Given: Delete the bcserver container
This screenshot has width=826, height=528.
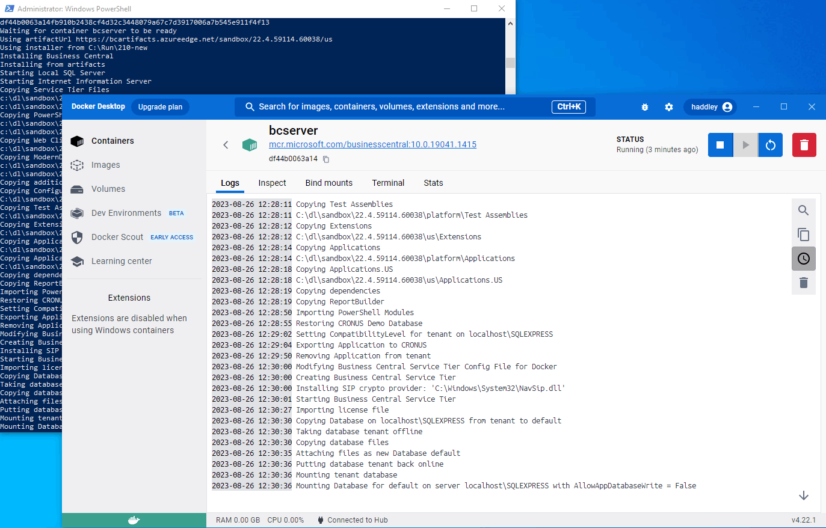Looking at the screenshot, I should (x=804, y=145).
